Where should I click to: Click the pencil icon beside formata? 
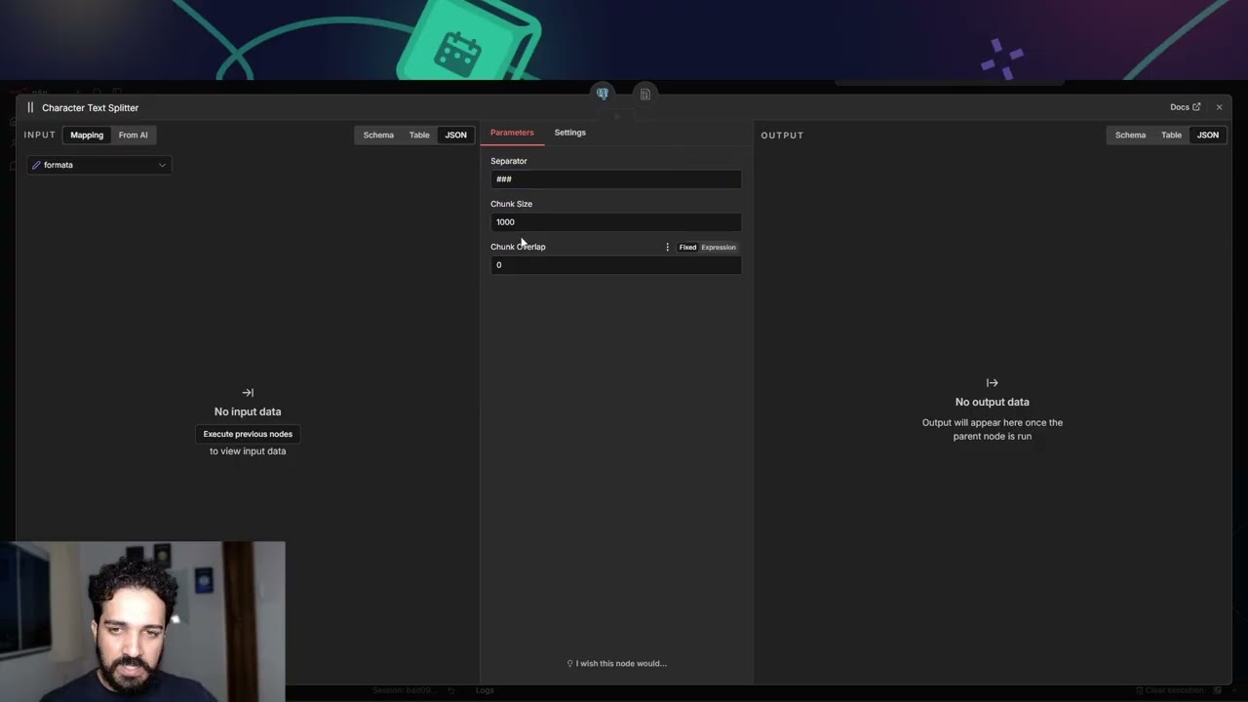pyautogui.click(x=36, y=165)
